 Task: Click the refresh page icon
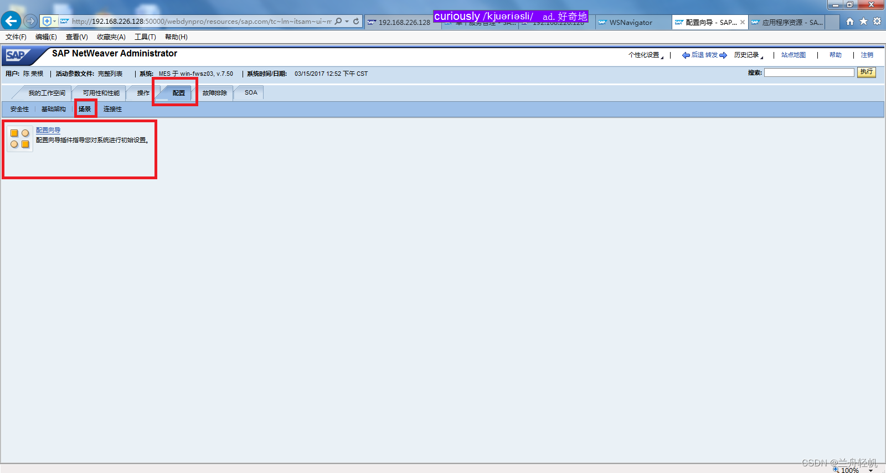356,21
